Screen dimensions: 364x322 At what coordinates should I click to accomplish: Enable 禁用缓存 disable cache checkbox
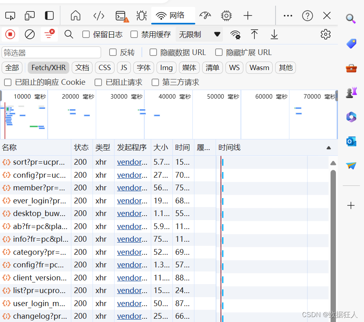coord(134,34)
